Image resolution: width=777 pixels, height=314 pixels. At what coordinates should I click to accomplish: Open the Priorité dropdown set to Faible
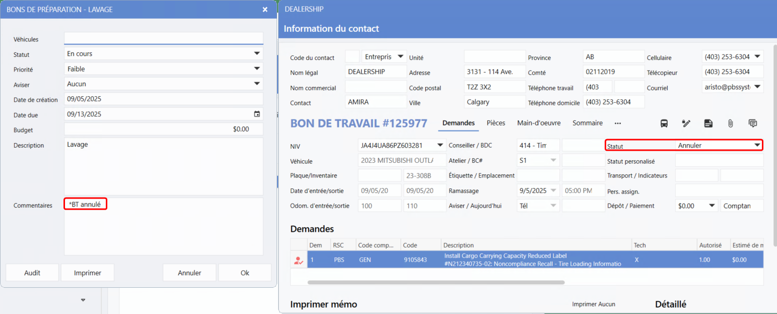256,69
